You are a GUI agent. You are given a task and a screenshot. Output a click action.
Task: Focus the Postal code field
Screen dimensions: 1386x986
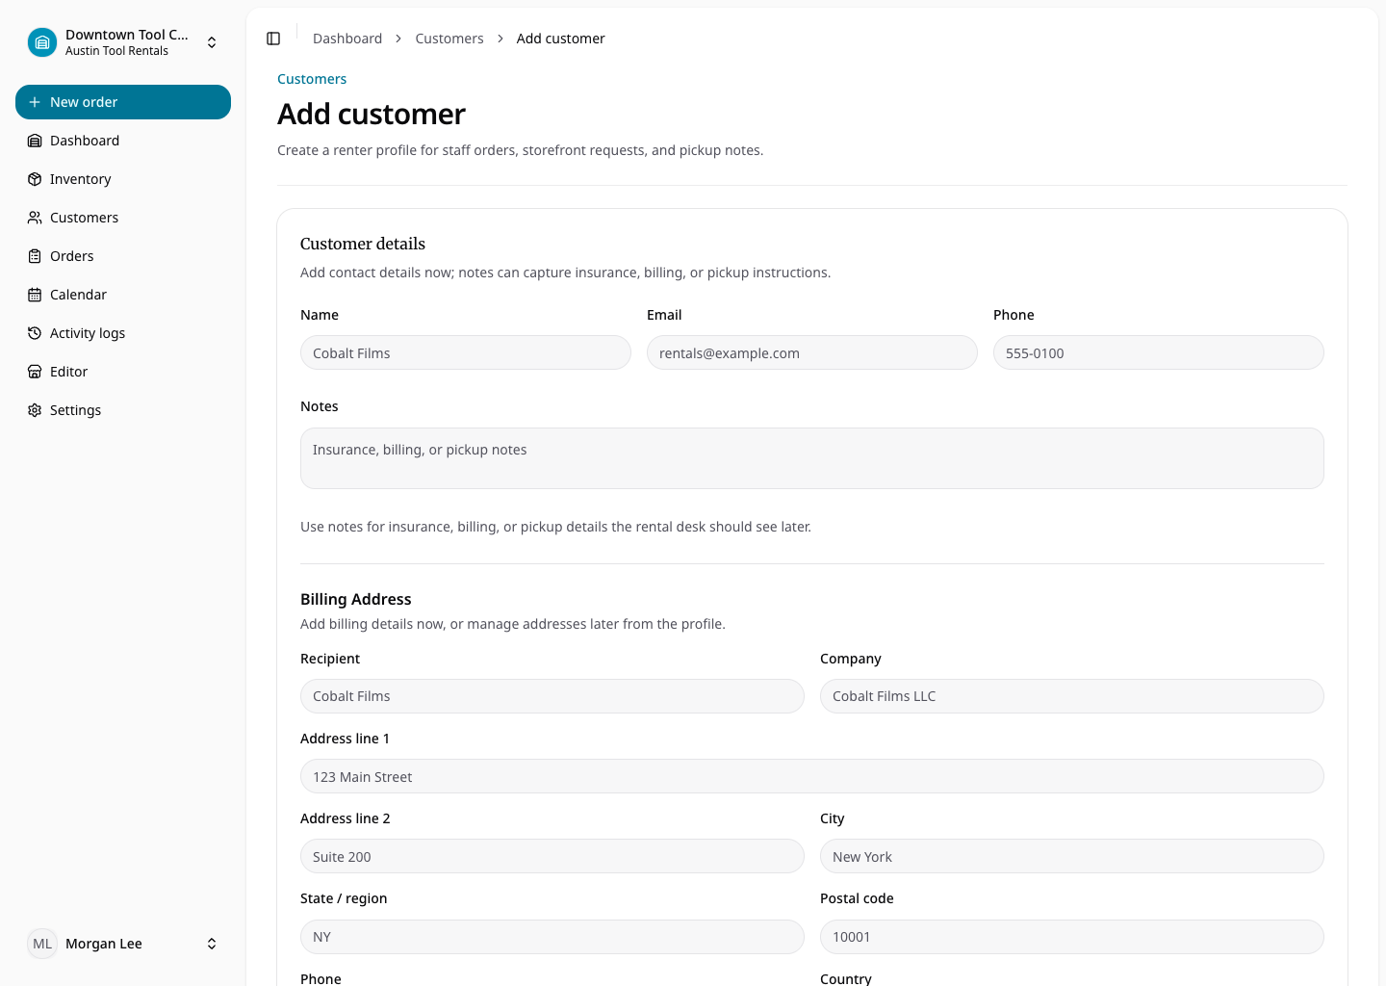pyautogui.click(x=1072, y=937)
